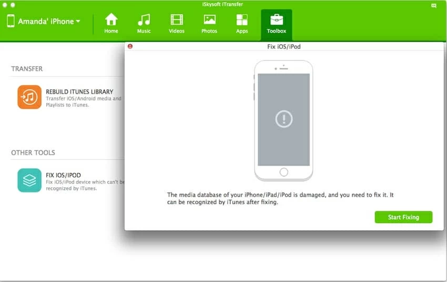Open the Videos filmstrip icon
Image resolution: width=447 pixels, height=282 pixels.
(177, 24)
